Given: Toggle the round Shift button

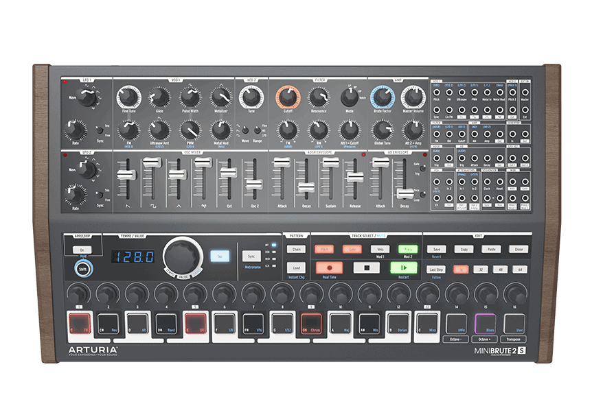Looking at the screenshot, I should click(83, 269).
